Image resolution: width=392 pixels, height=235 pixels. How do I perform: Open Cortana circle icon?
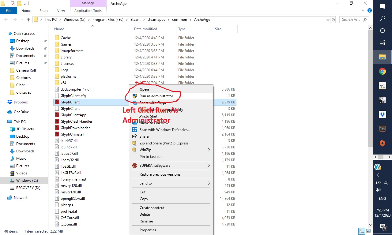382,31
